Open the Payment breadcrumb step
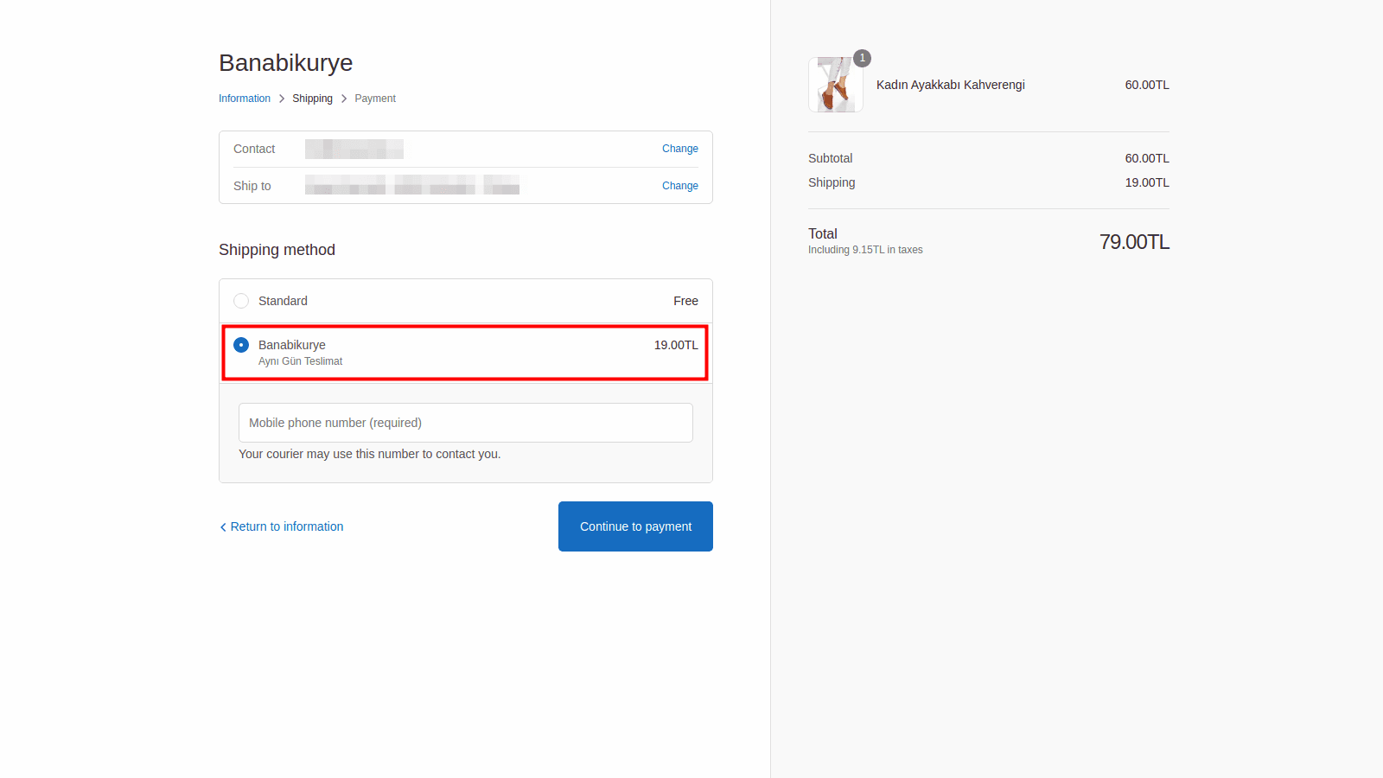1383x778 pixels. pyautogui.click(x=375, y=99)
